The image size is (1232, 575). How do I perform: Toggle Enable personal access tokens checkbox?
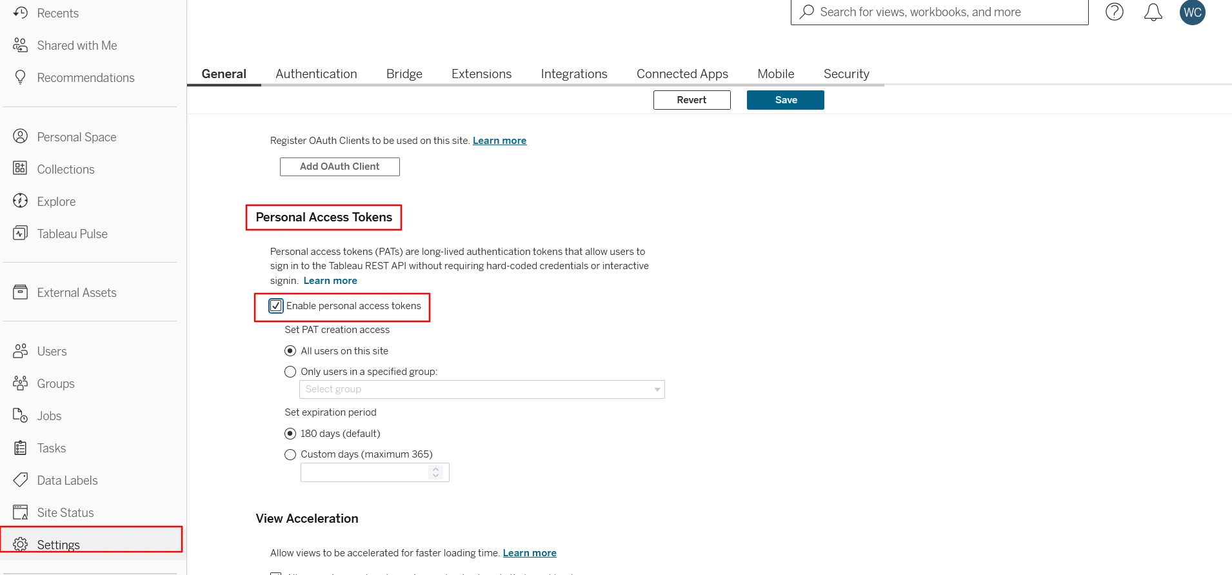[x=276, y=306]
